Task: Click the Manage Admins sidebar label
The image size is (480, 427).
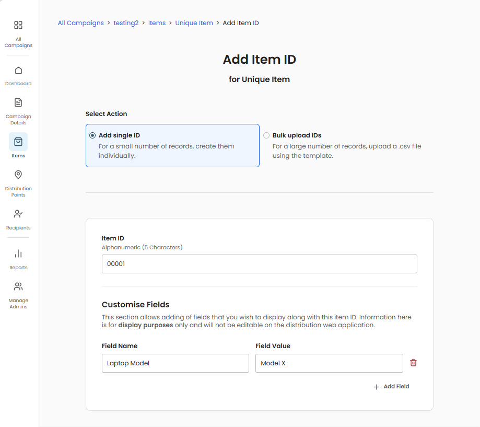Action: point(18,304)
